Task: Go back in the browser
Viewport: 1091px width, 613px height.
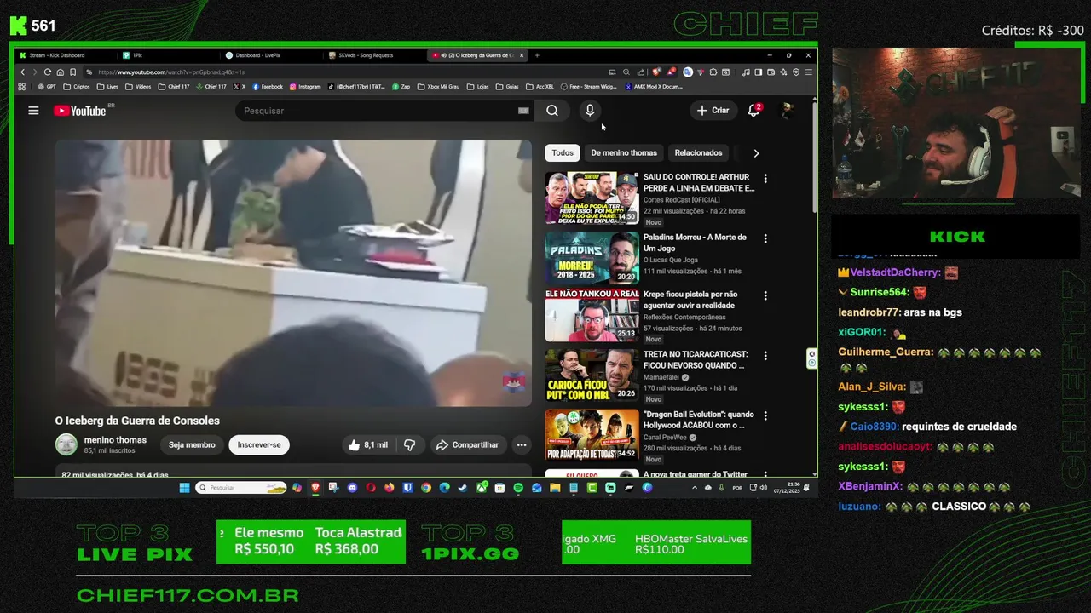Action: pyautogui.click(x=22, y=72)
